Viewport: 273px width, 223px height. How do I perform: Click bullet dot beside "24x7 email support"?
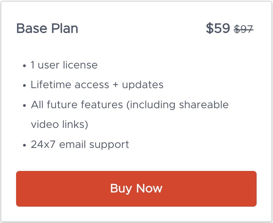[24, 146]
